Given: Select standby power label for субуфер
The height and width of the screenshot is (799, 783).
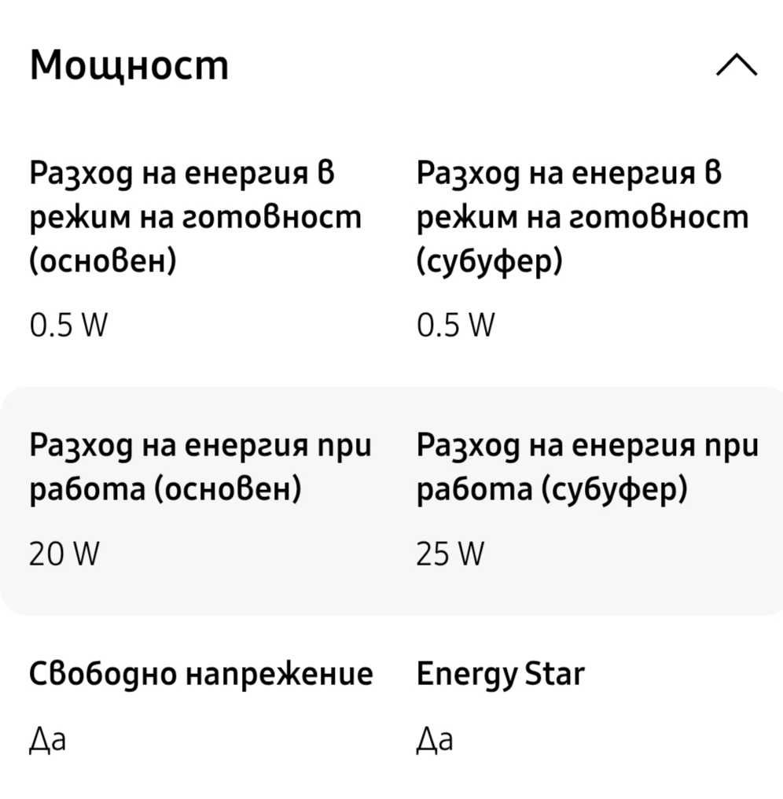Looking at the screenshot, I should click(583, 218).
